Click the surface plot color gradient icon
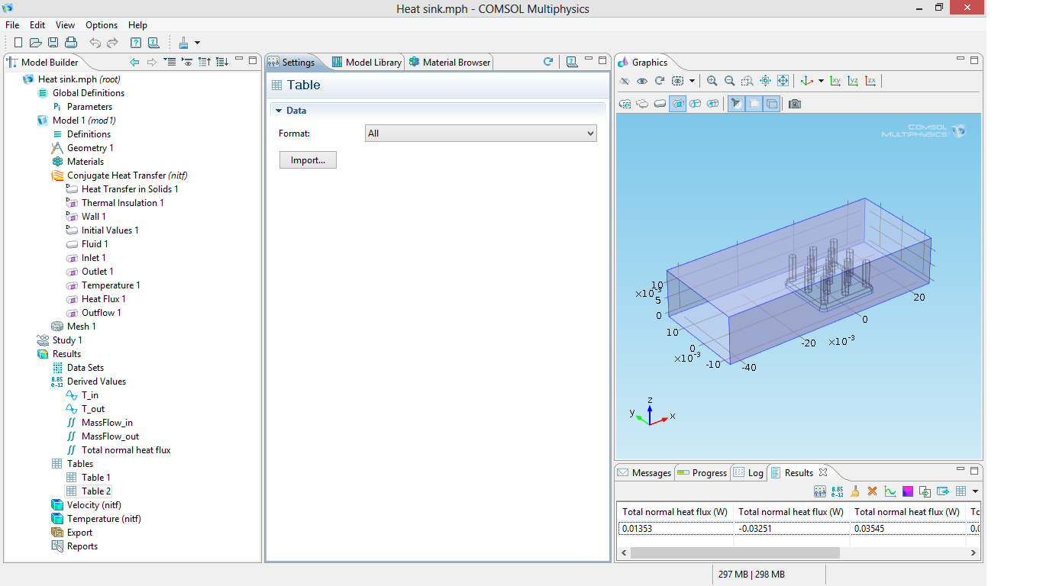Screen dimensions: 1043x586 click(908, 491)
